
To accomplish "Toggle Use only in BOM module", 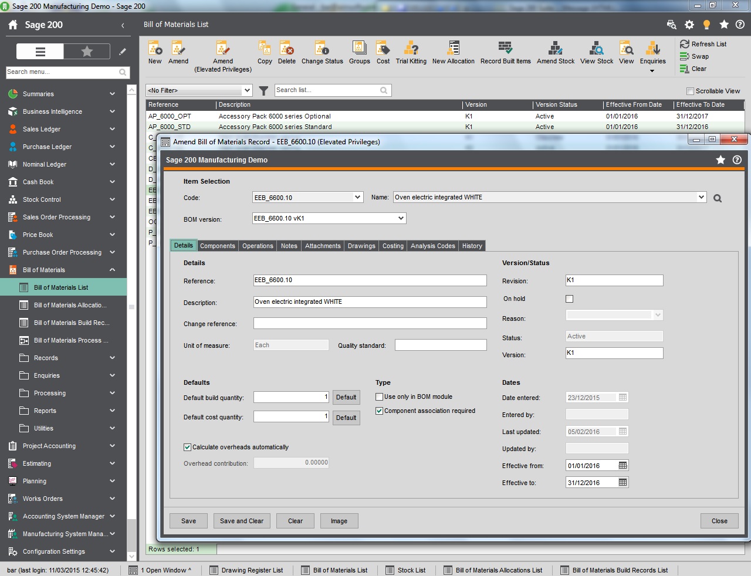I will pyautogui.click(x=379, y=397).
